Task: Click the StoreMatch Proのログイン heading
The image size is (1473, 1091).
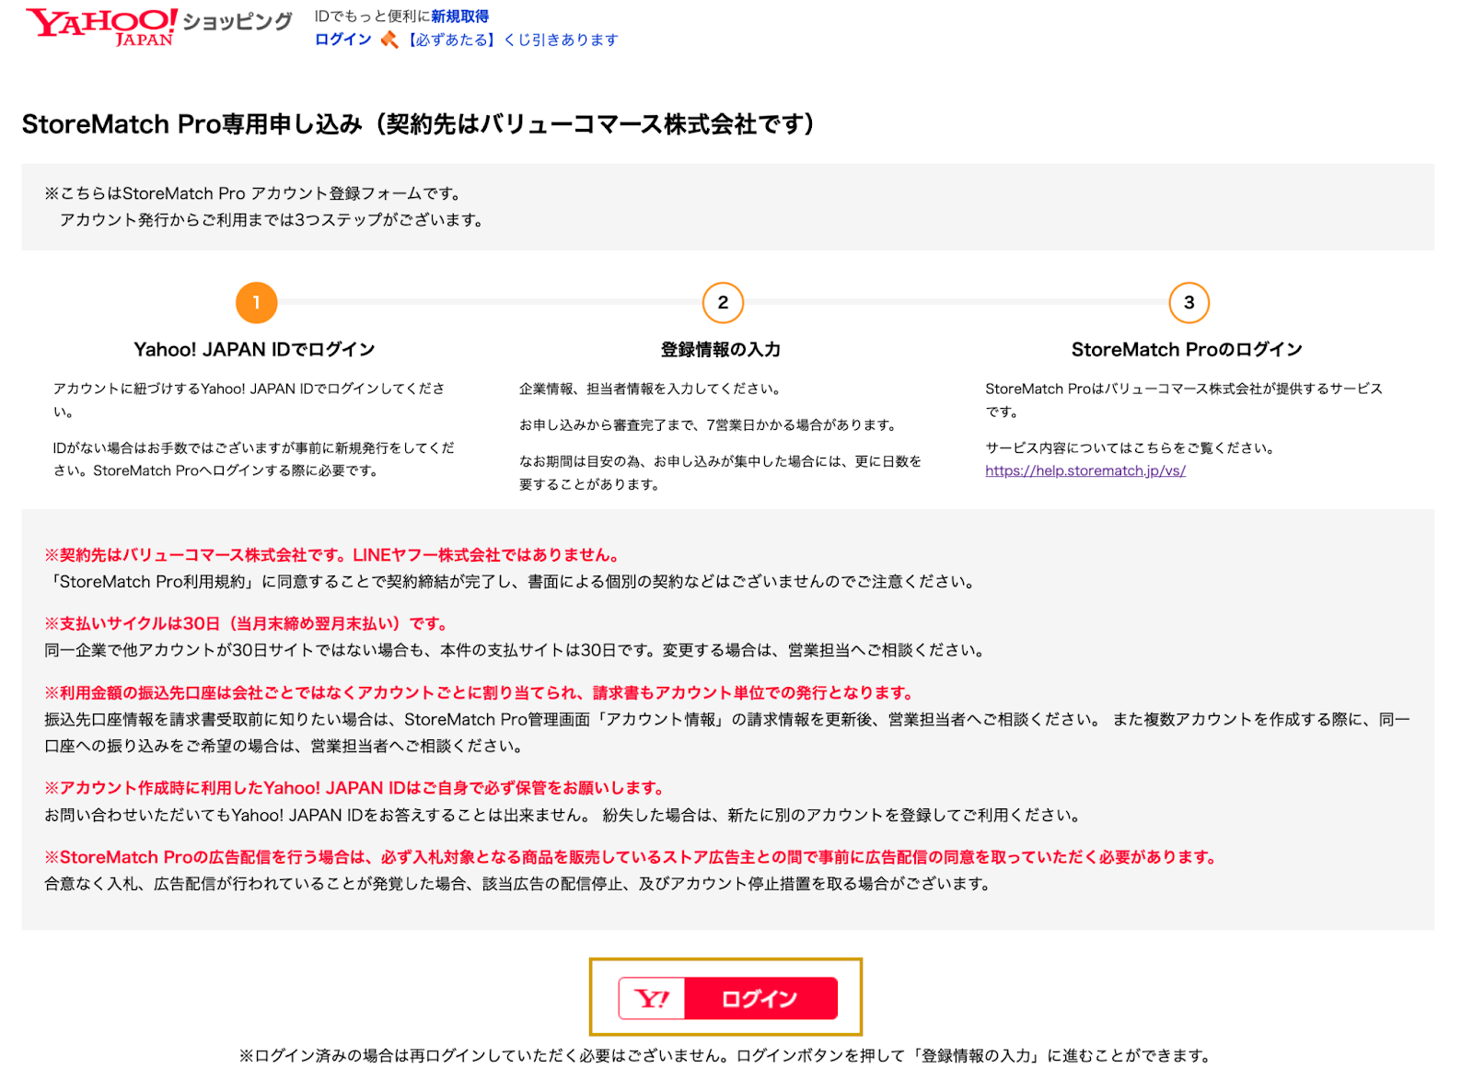Action: 1187,350
